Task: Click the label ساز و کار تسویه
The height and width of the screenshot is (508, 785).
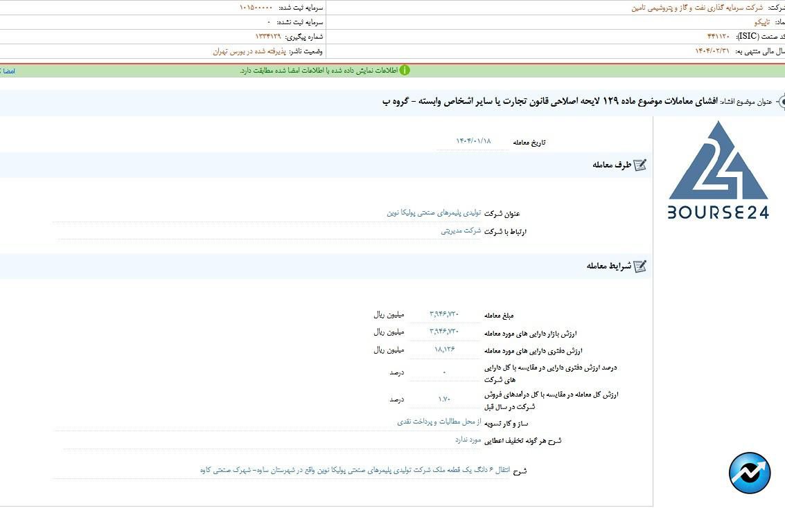Action: pyautogui.click(x=506, y=424)
